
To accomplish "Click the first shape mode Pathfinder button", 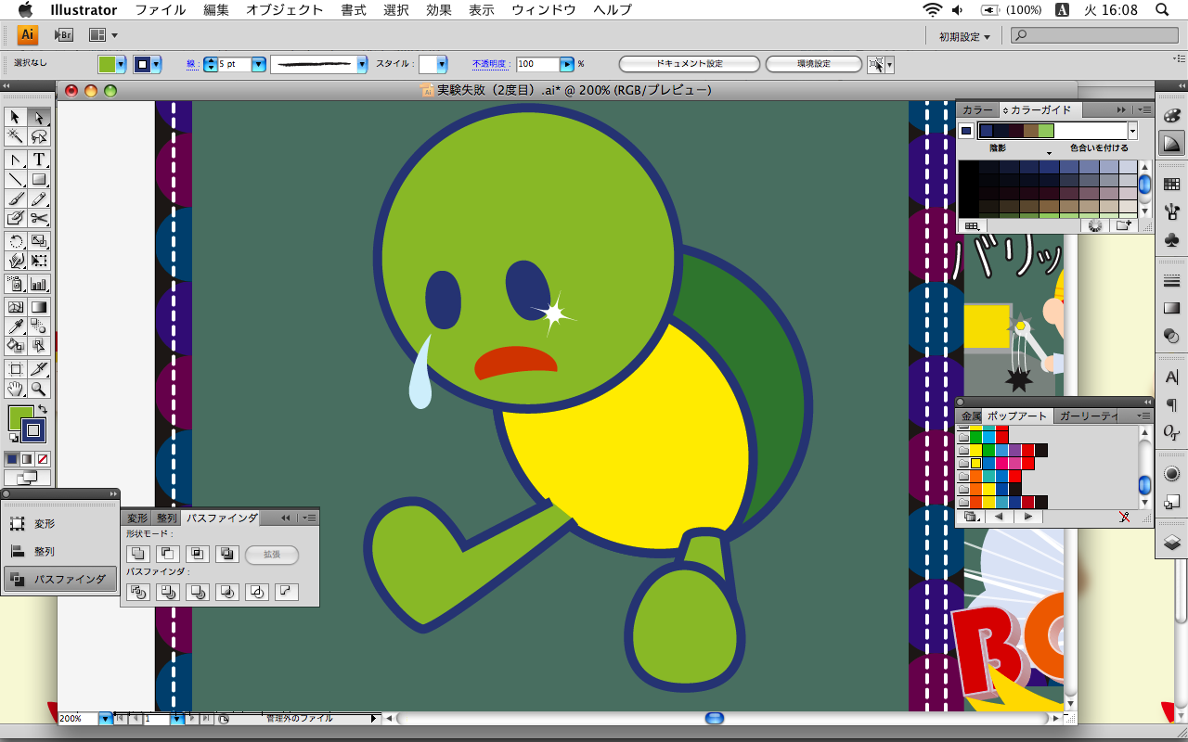I will [x=138, y=554].
